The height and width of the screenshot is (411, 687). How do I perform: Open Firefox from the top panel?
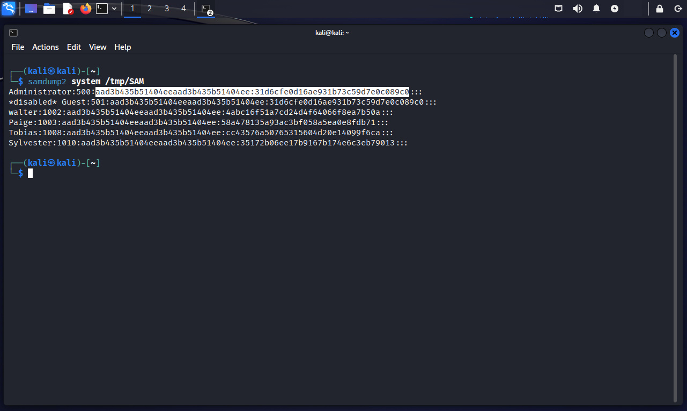(x=85, y=9)
